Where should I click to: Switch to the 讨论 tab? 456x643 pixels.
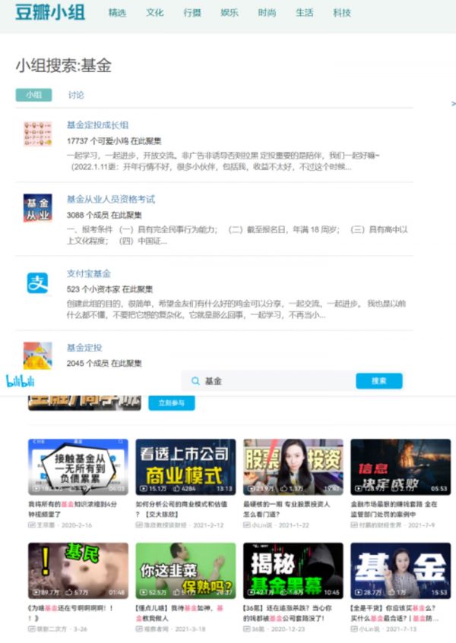pos(76,96)
